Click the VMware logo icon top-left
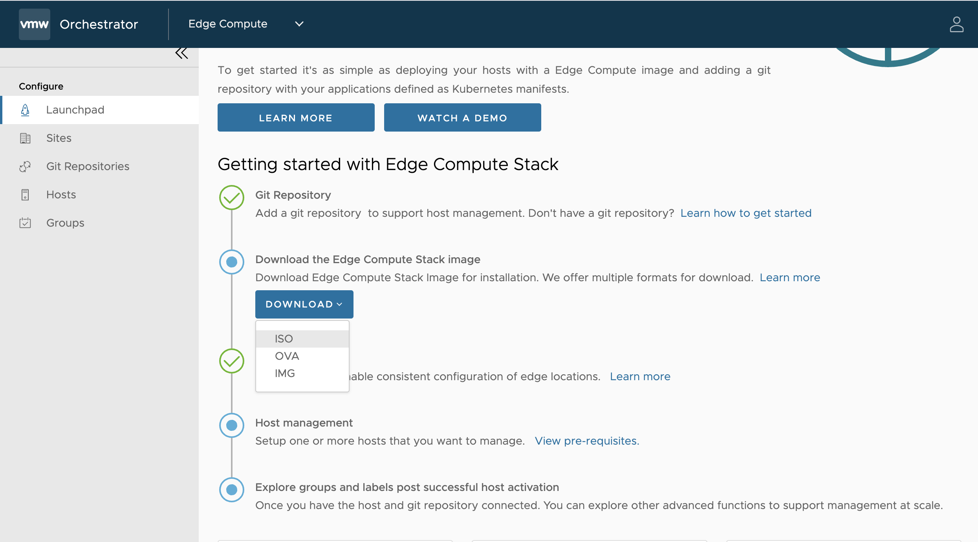Viewport: 978px width, 542px height. tap(35, 24)
